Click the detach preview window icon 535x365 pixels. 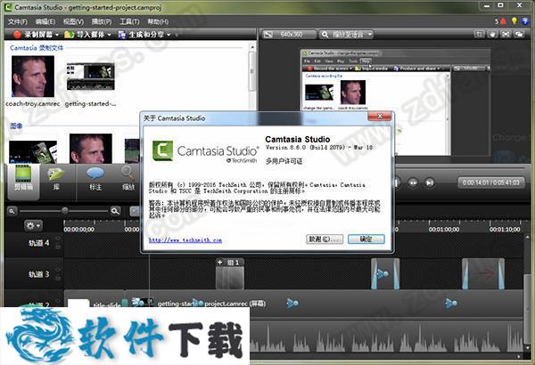pos(519,35)
